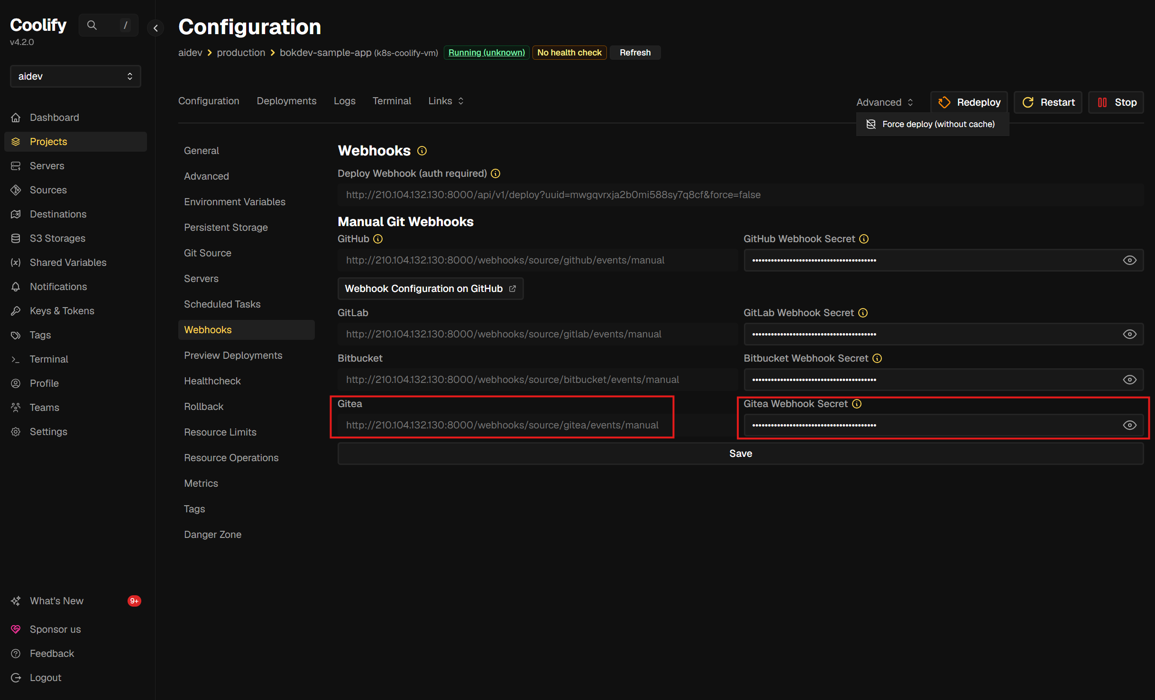
Task: Open the Rollback settings section
Action: (203, 407)
